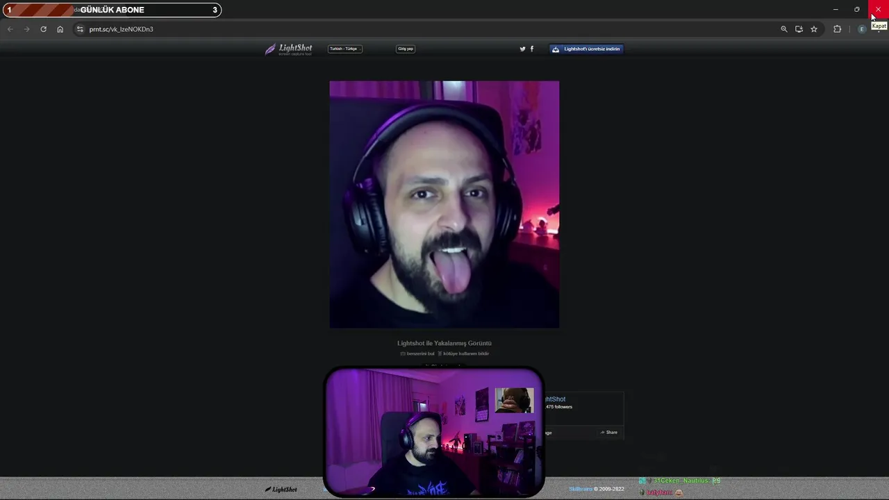Minimize the browser window

pos(836,10)
